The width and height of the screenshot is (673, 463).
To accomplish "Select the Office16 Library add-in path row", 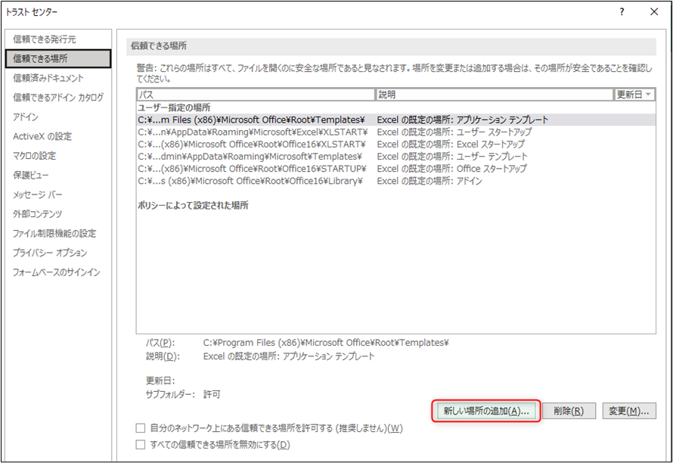I will (395, 181).
